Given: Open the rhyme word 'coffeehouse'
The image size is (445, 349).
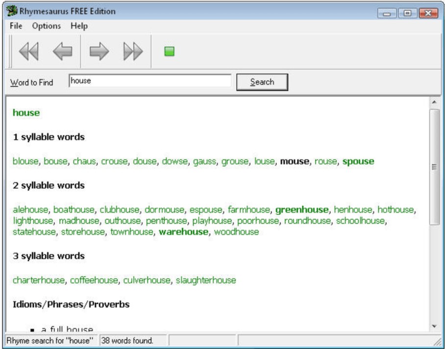Looking at the screenshot, I should (x=94, y=280).
